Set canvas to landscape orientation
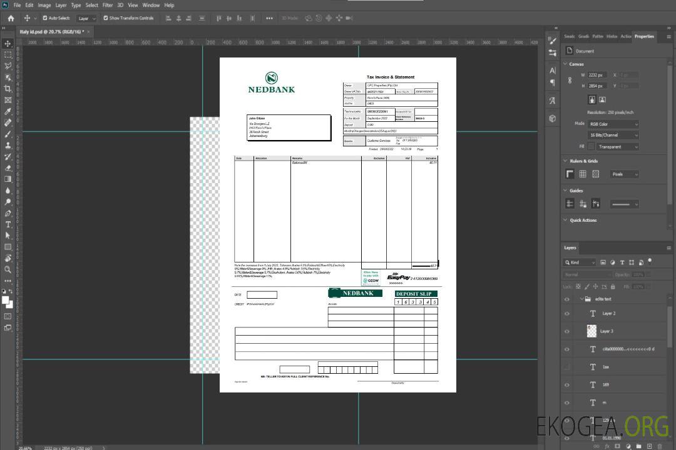The height and width of the screenshot is (450, 676). [x=602, y=99]
